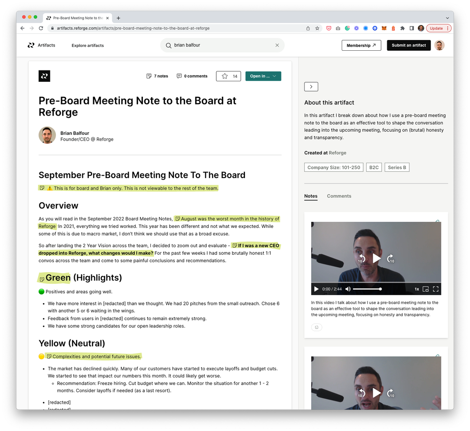Share page via address bar share icon
Screen dimensions: 470x431
(308, 28)
